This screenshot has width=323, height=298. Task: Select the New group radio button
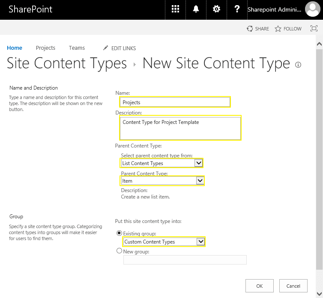(119, 251)
